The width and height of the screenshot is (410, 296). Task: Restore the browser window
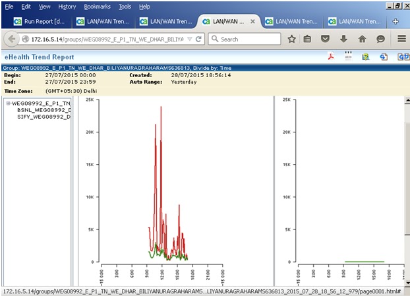click(397, 6)
